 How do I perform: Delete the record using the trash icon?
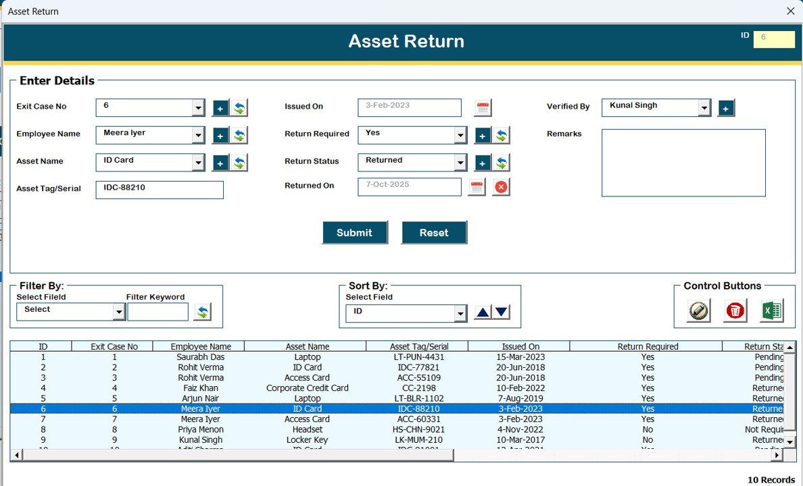tap(735, 311)
